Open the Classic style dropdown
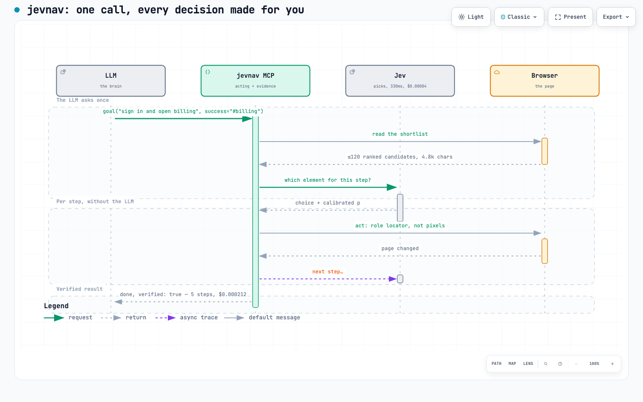The image size is (643, 402). 519,17
